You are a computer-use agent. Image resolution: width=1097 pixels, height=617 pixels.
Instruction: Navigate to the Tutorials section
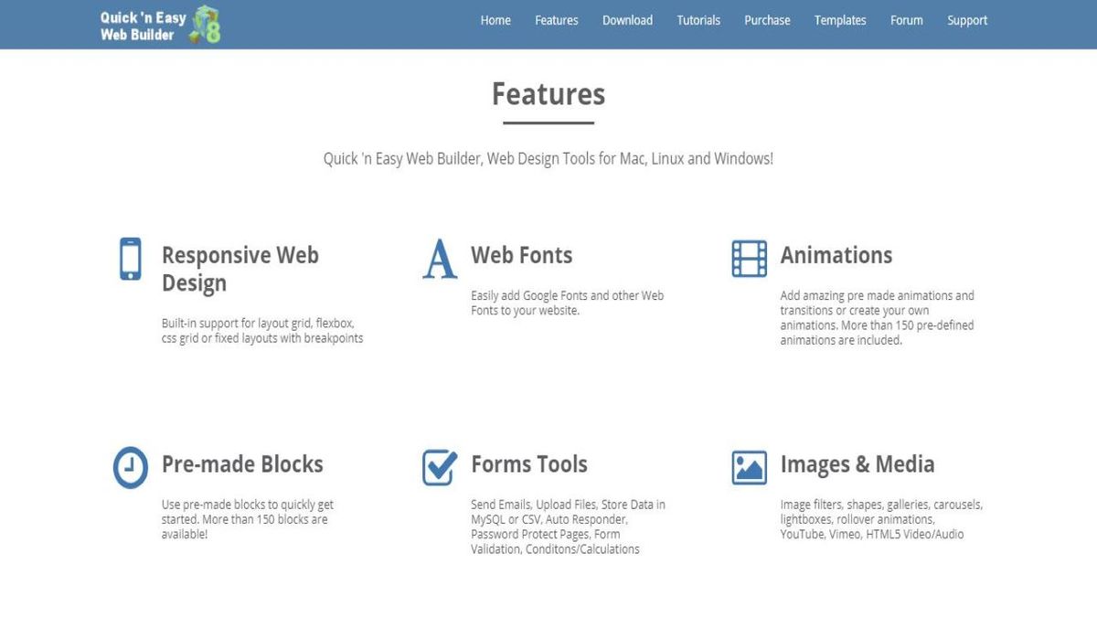tap(698, 20)
